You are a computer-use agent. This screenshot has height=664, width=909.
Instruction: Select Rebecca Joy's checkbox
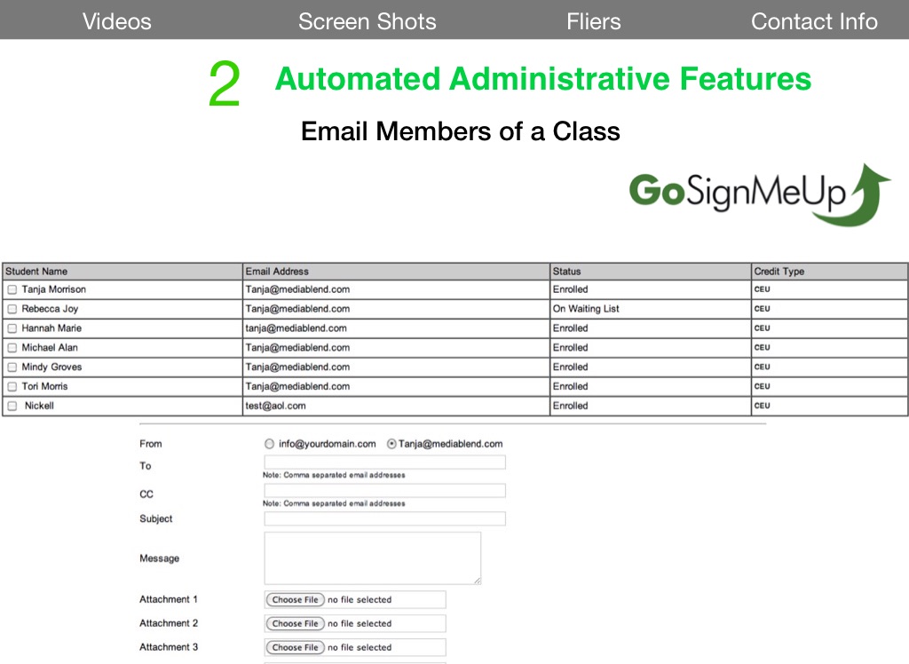coord(12,309)
